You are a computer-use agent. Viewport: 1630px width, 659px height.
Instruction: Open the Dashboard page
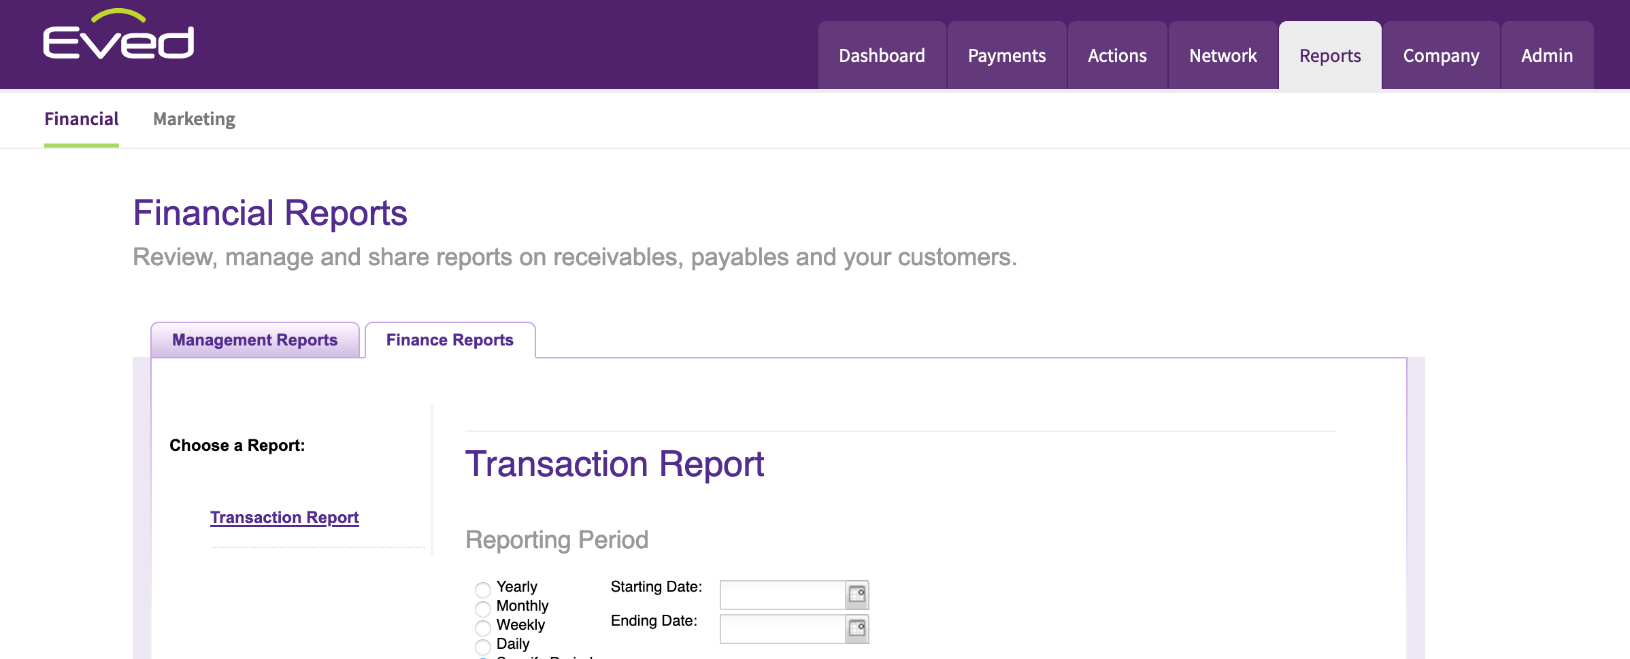coord(881,55)
